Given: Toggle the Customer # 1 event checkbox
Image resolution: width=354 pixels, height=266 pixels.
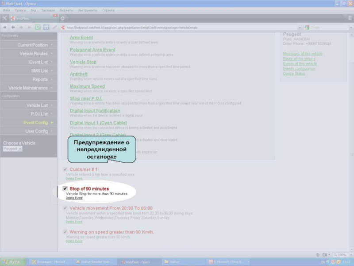Looking at the screenshot, I should (65, 169).
